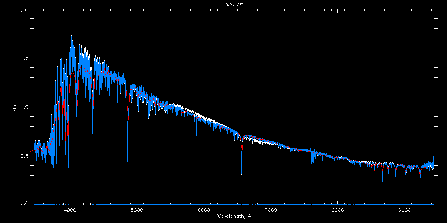Click the Wavelength, A x-axis label
Screen dimensions: 447x223
pos(234,216)
